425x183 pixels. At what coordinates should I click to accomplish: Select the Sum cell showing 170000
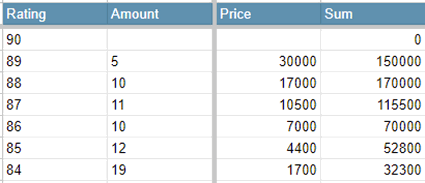[x=372, y=83]
